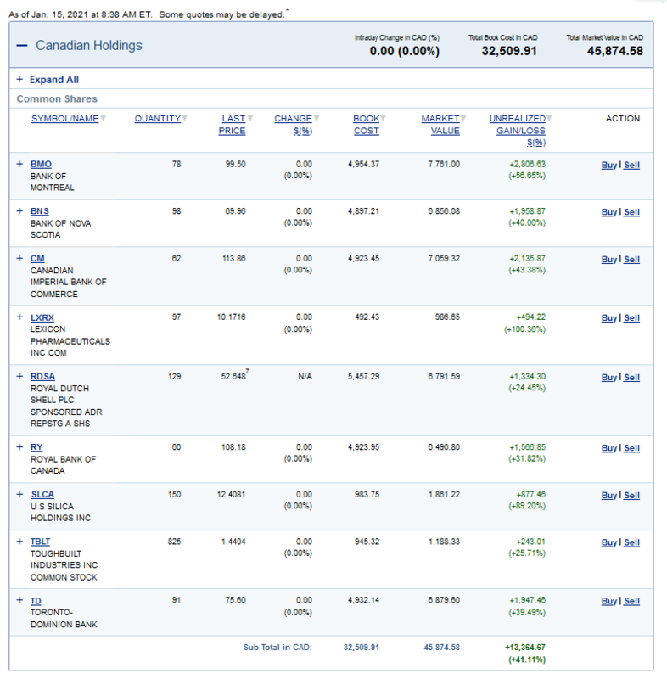Click Buy for Royal Bank of Canada
Image resolution: width=667 pixels, height=679 pixels.
click(x=609, y=448)
